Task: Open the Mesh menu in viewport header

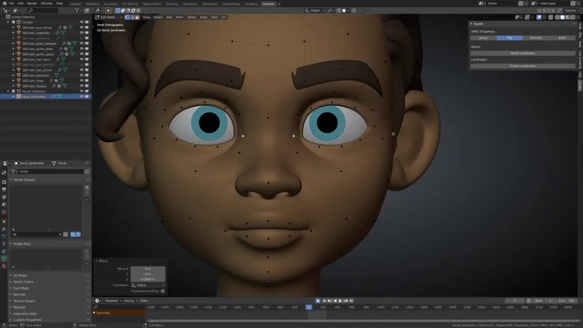Action: (x=179, y=17)
